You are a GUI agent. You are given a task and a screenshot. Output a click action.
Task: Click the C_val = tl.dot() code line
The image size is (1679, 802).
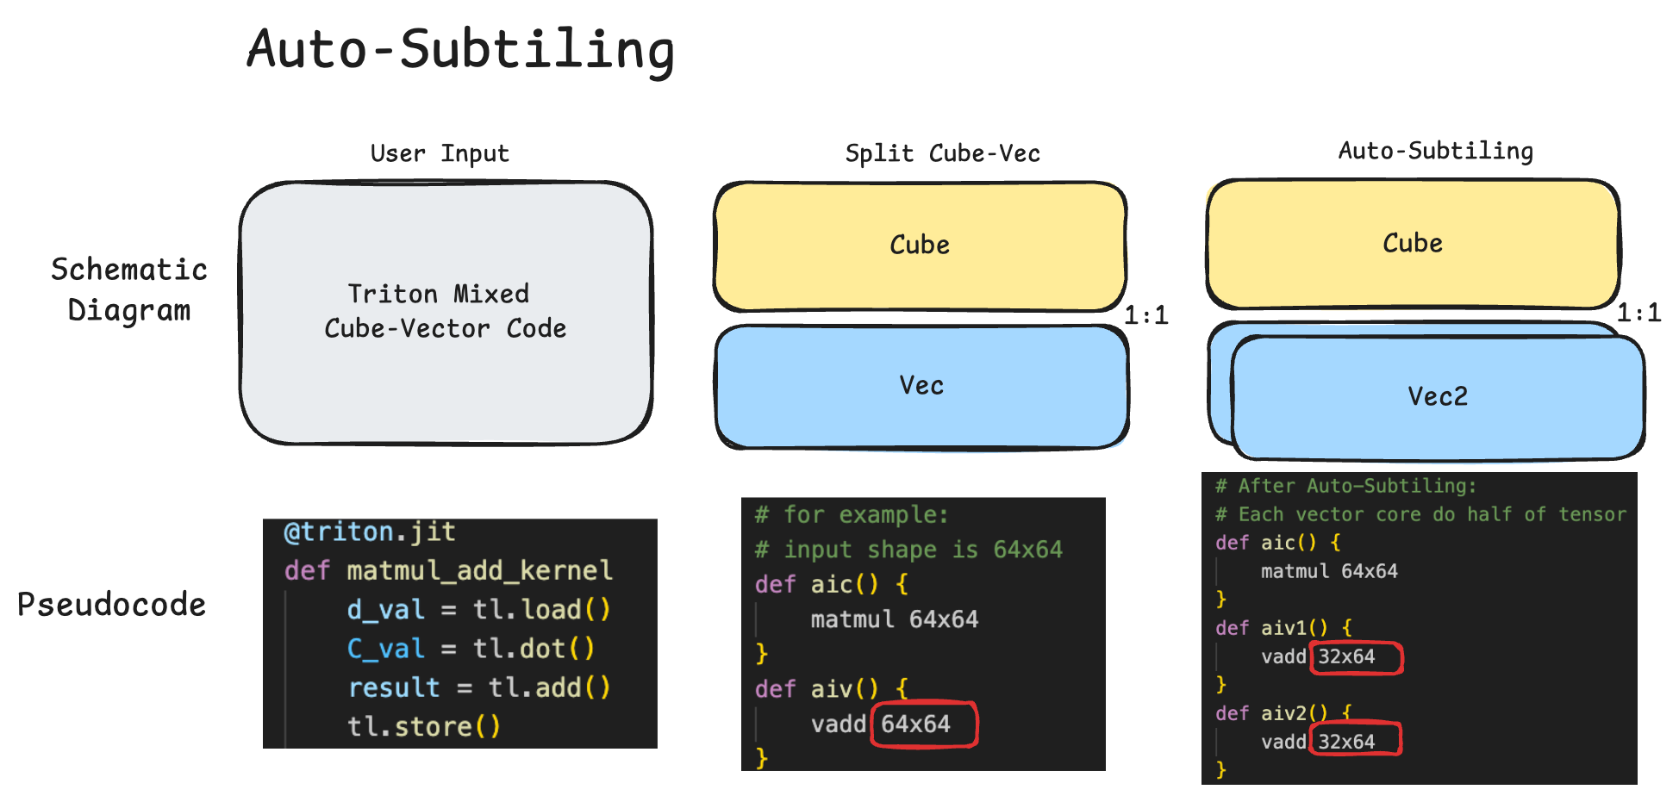[471, 649]
